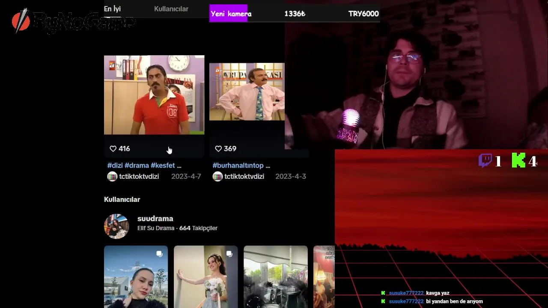
Task: Open the En İyi tab
Action: click(x=112, y=9)
